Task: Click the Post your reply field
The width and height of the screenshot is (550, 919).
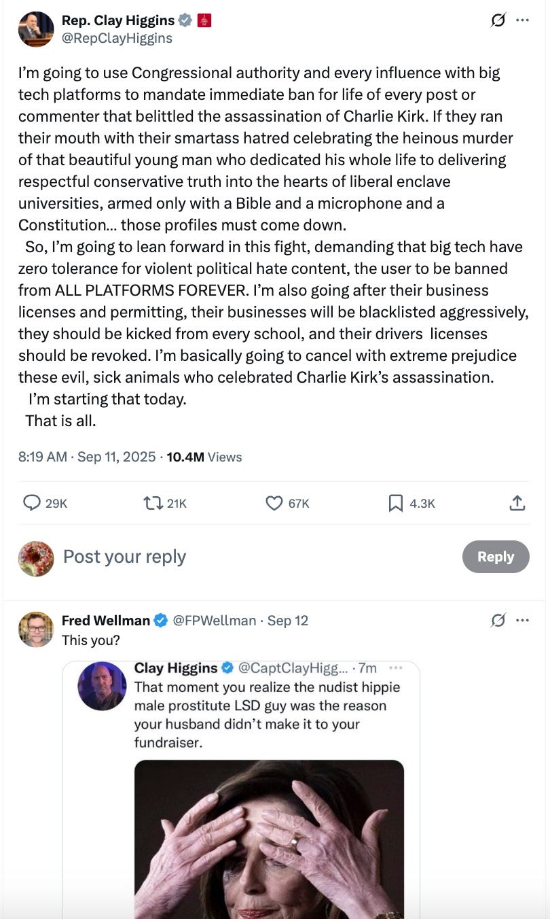Action: click(124, 557)
